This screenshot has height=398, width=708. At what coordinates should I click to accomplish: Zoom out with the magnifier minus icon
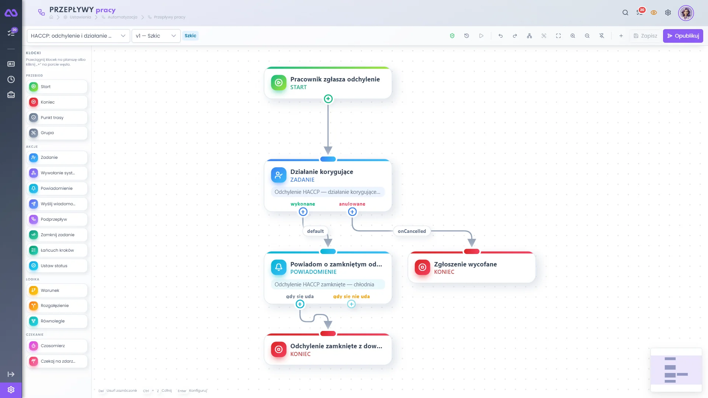pyautogui.click(x=587, y=36)
